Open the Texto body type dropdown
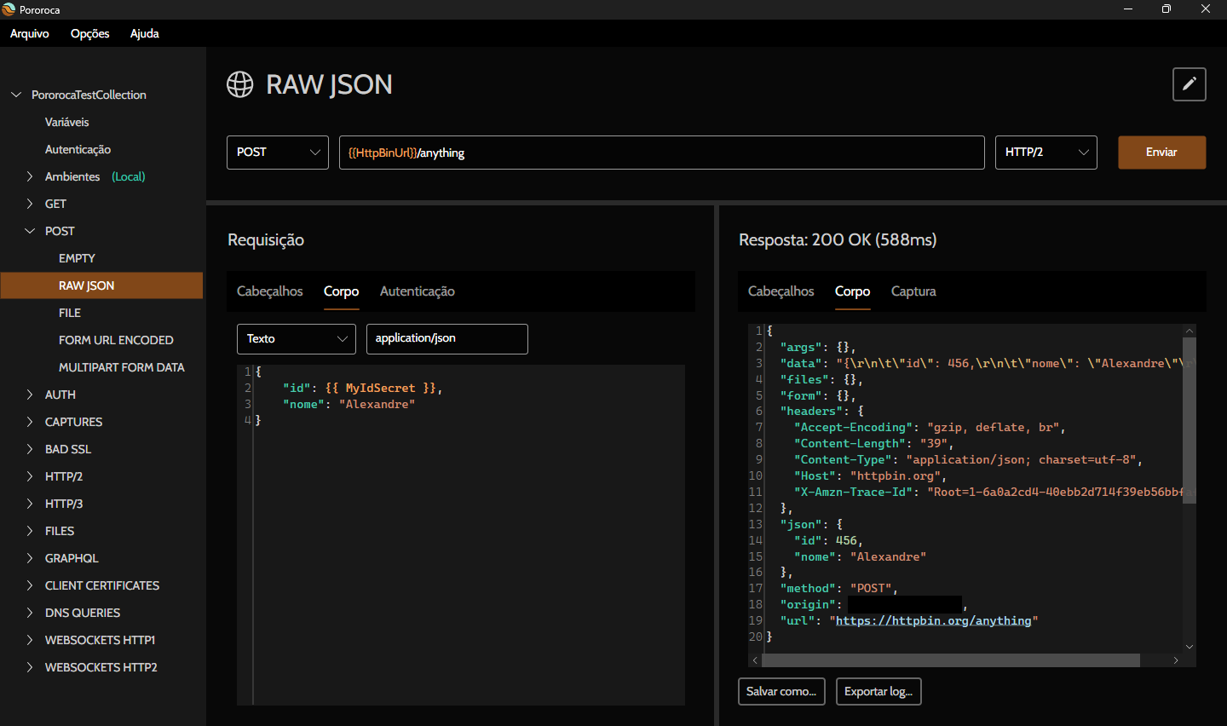 pos(297,338)
